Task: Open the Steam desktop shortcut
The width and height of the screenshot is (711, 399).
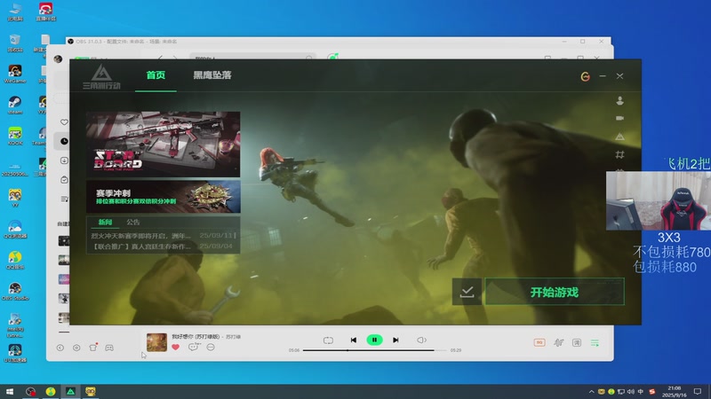Action: pyautogui.click(x=14, y=105)
